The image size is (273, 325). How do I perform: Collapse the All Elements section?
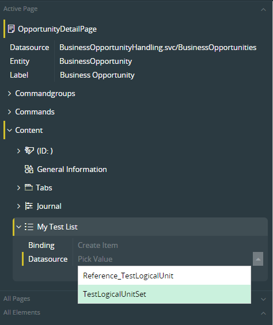[263, 313]
